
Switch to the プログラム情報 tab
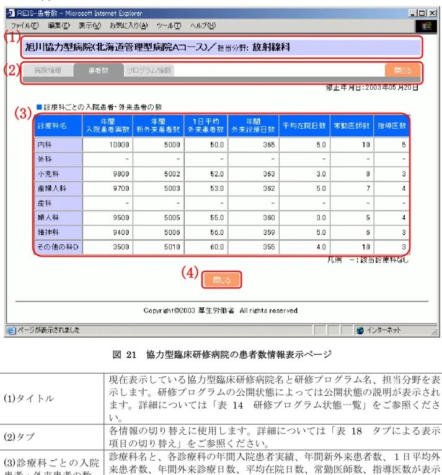[x=149, y=70]
